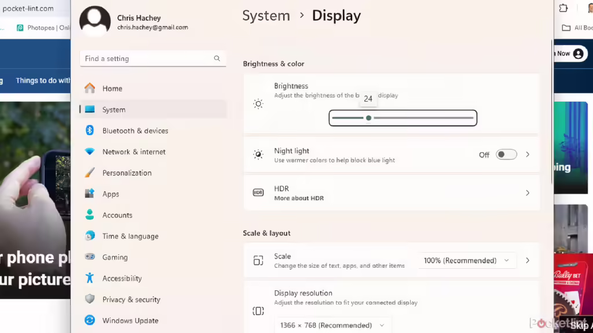Viewport: 593px width, 333px height.
Task: Click the Find a setting box
Action: (153, 58)
